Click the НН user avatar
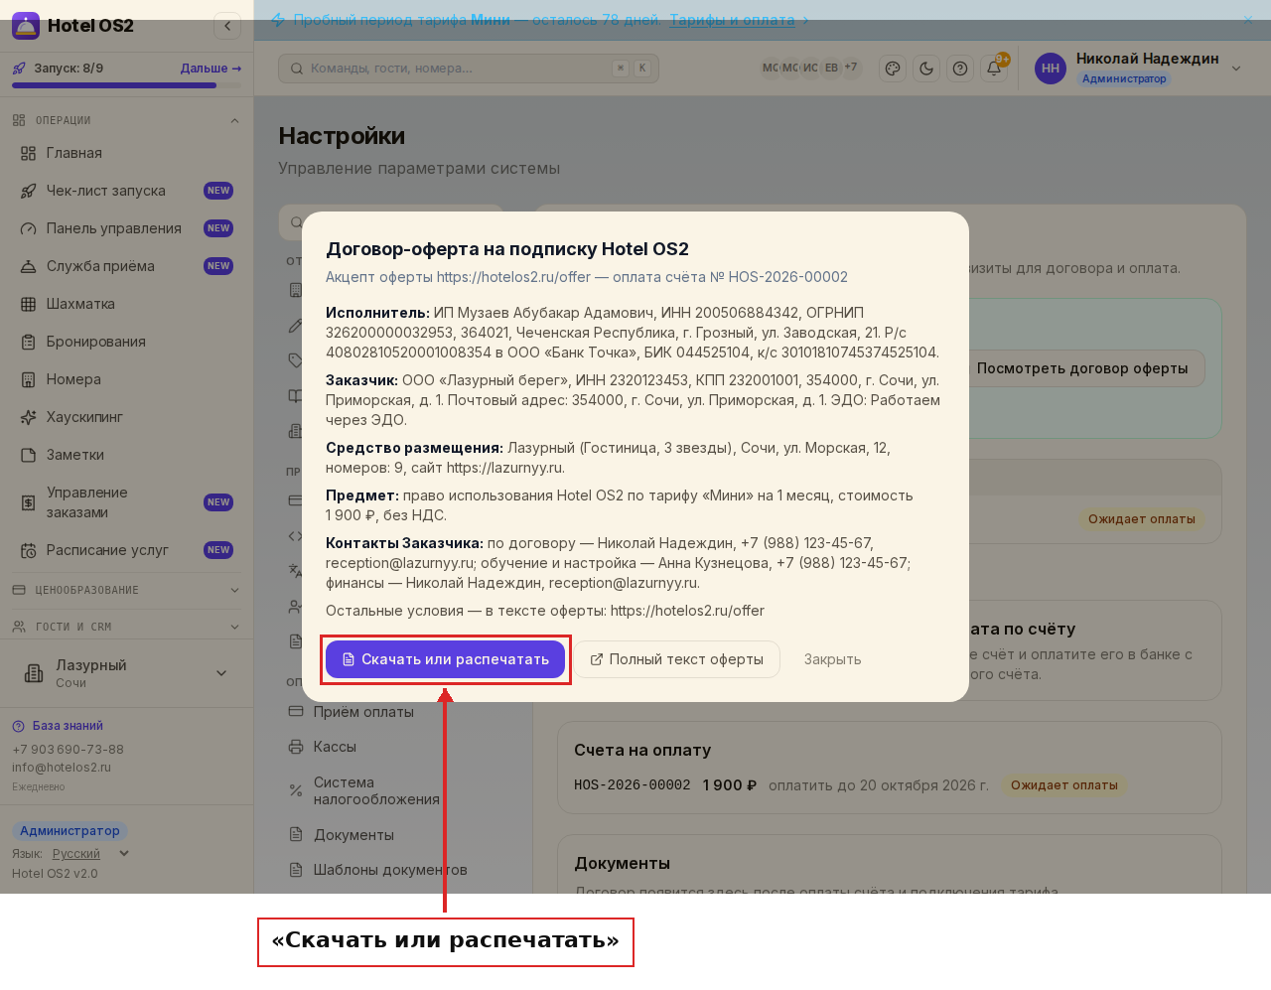1271x990 pixels. [x=1051, y=69]
